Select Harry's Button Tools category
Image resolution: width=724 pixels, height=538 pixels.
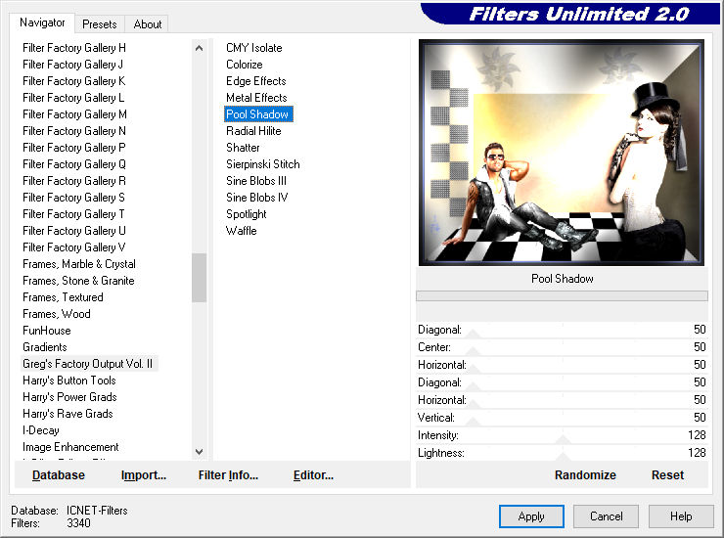click(x=69, y=381)
